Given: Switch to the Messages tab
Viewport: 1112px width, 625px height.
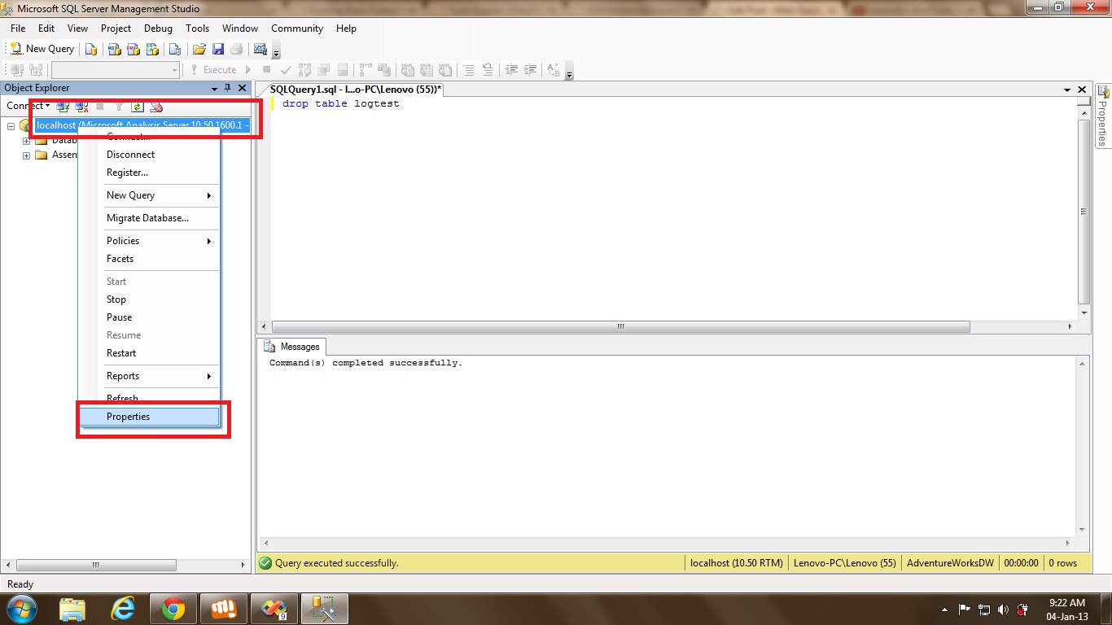Looking at the screenshot, I should [x=293, y=347].
